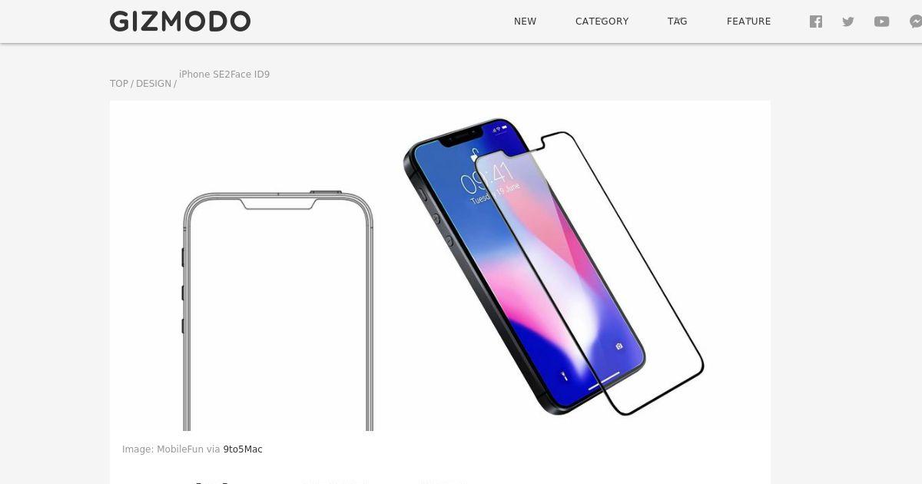Click the notch on the outline drawing

point(277,204)
